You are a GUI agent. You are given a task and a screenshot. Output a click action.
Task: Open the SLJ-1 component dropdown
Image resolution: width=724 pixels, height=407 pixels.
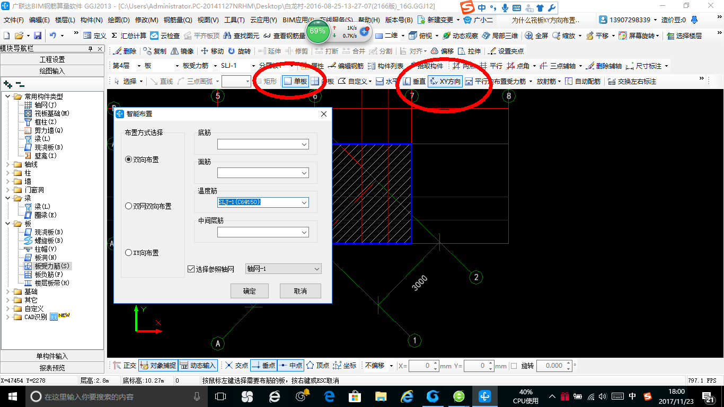coord(239,66)
